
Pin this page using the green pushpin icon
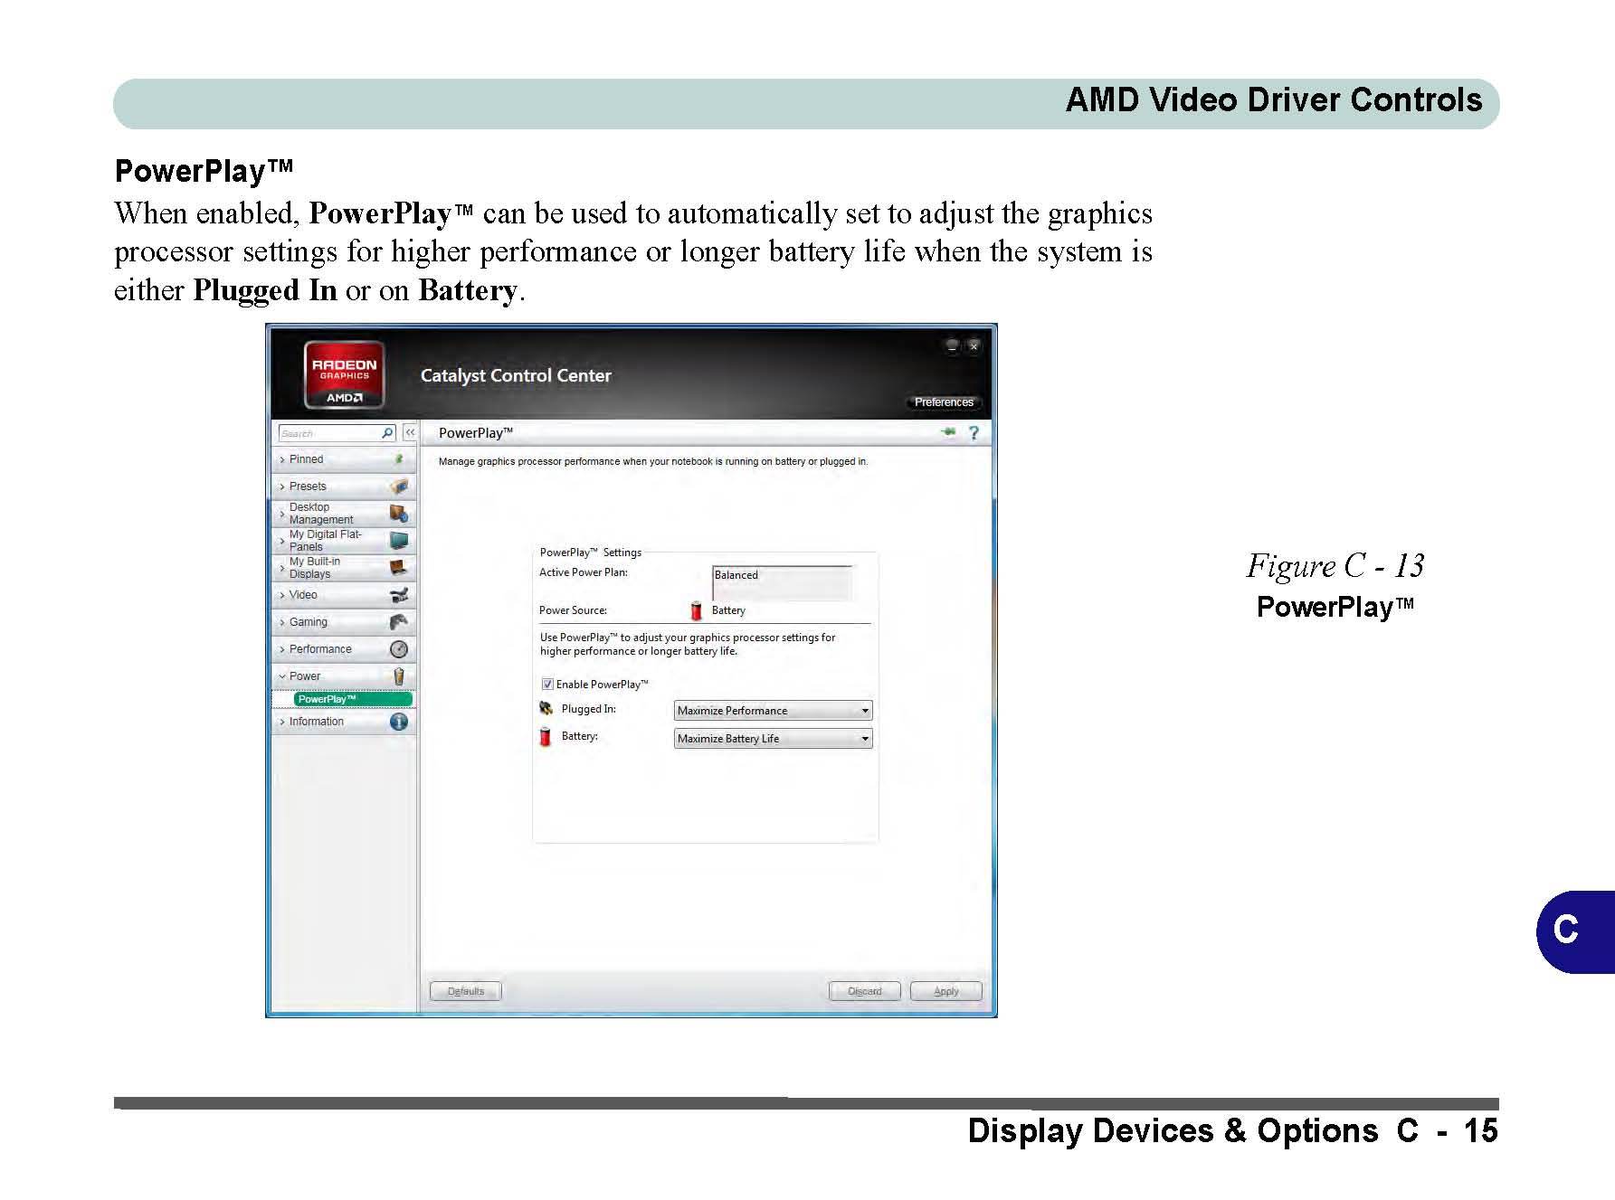[x=948, y=432]
